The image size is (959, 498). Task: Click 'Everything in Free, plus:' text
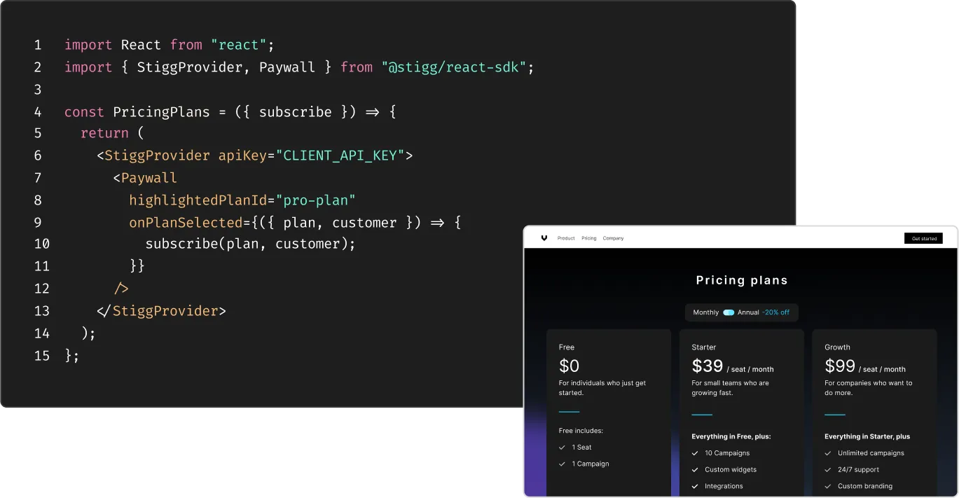click(731, 436)
